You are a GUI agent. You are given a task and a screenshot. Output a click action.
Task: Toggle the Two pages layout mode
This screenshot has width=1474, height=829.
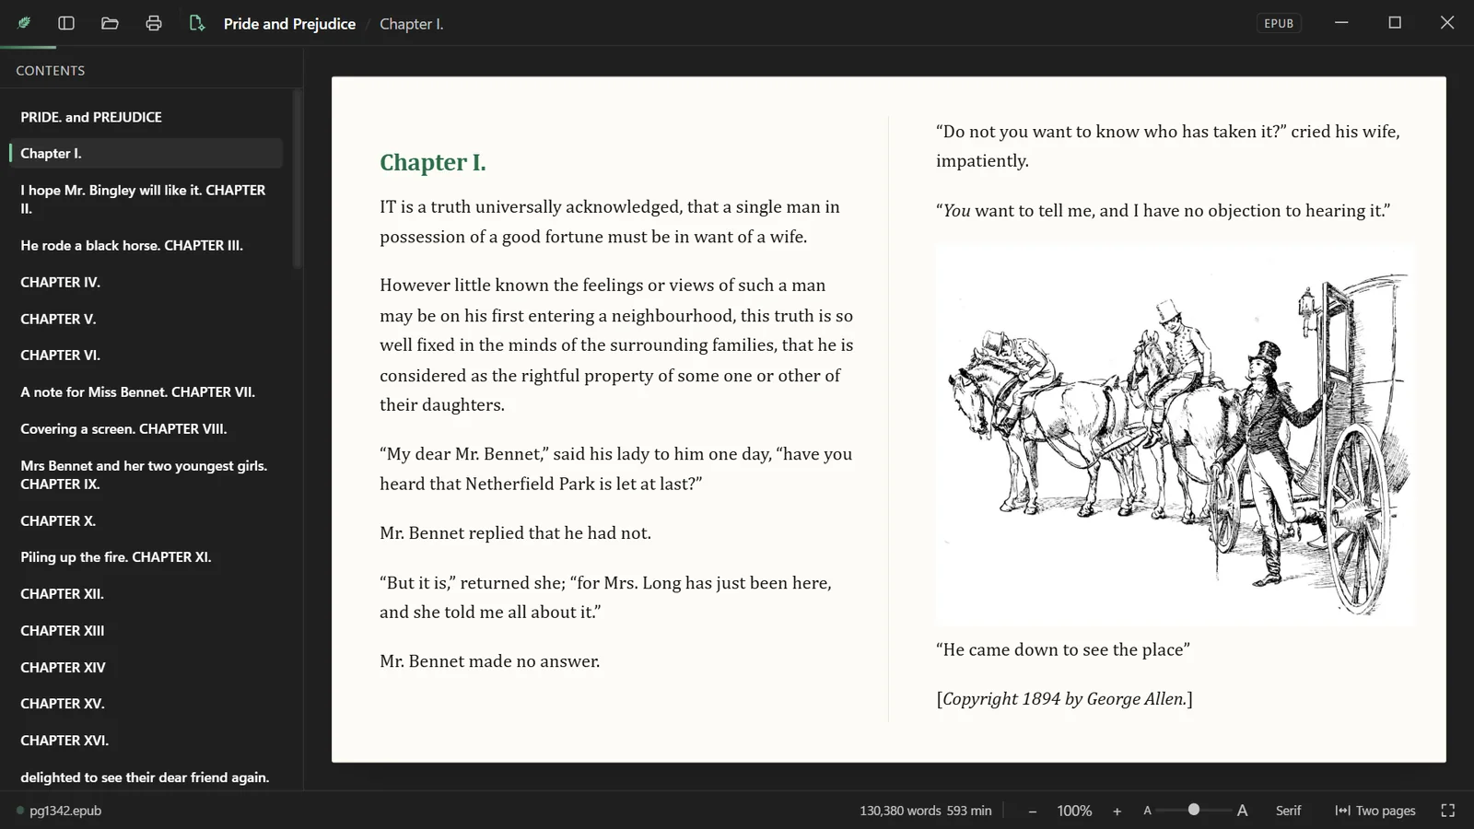point(1375,811)
